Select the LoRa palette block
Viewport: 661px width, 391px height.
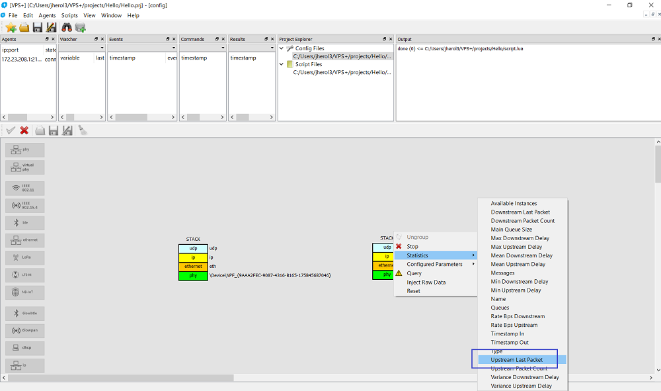click(25, 257)
